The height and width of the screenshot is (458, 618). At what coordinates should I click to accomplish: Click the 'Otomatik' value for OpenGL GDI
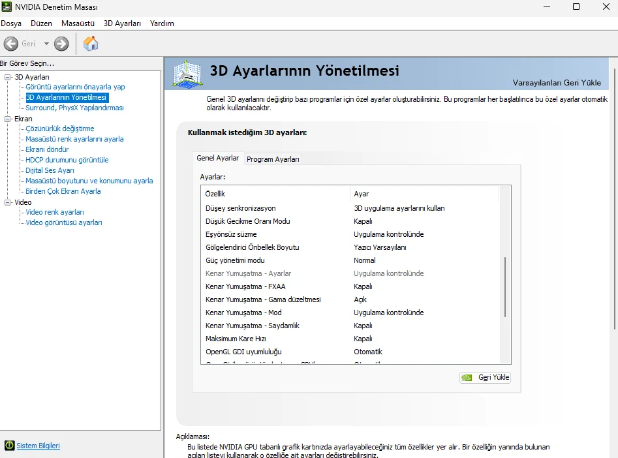(368, 352)
